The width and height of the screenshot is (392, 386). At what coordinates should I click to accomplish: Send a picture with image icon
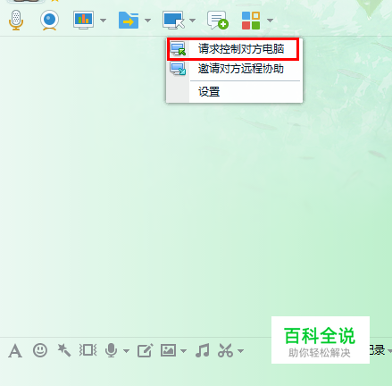168,350
